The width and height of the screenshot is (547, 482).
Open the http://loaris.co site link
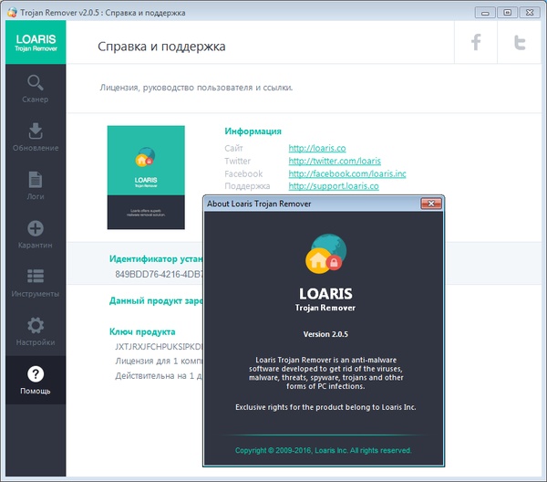(x=317, y=148)
